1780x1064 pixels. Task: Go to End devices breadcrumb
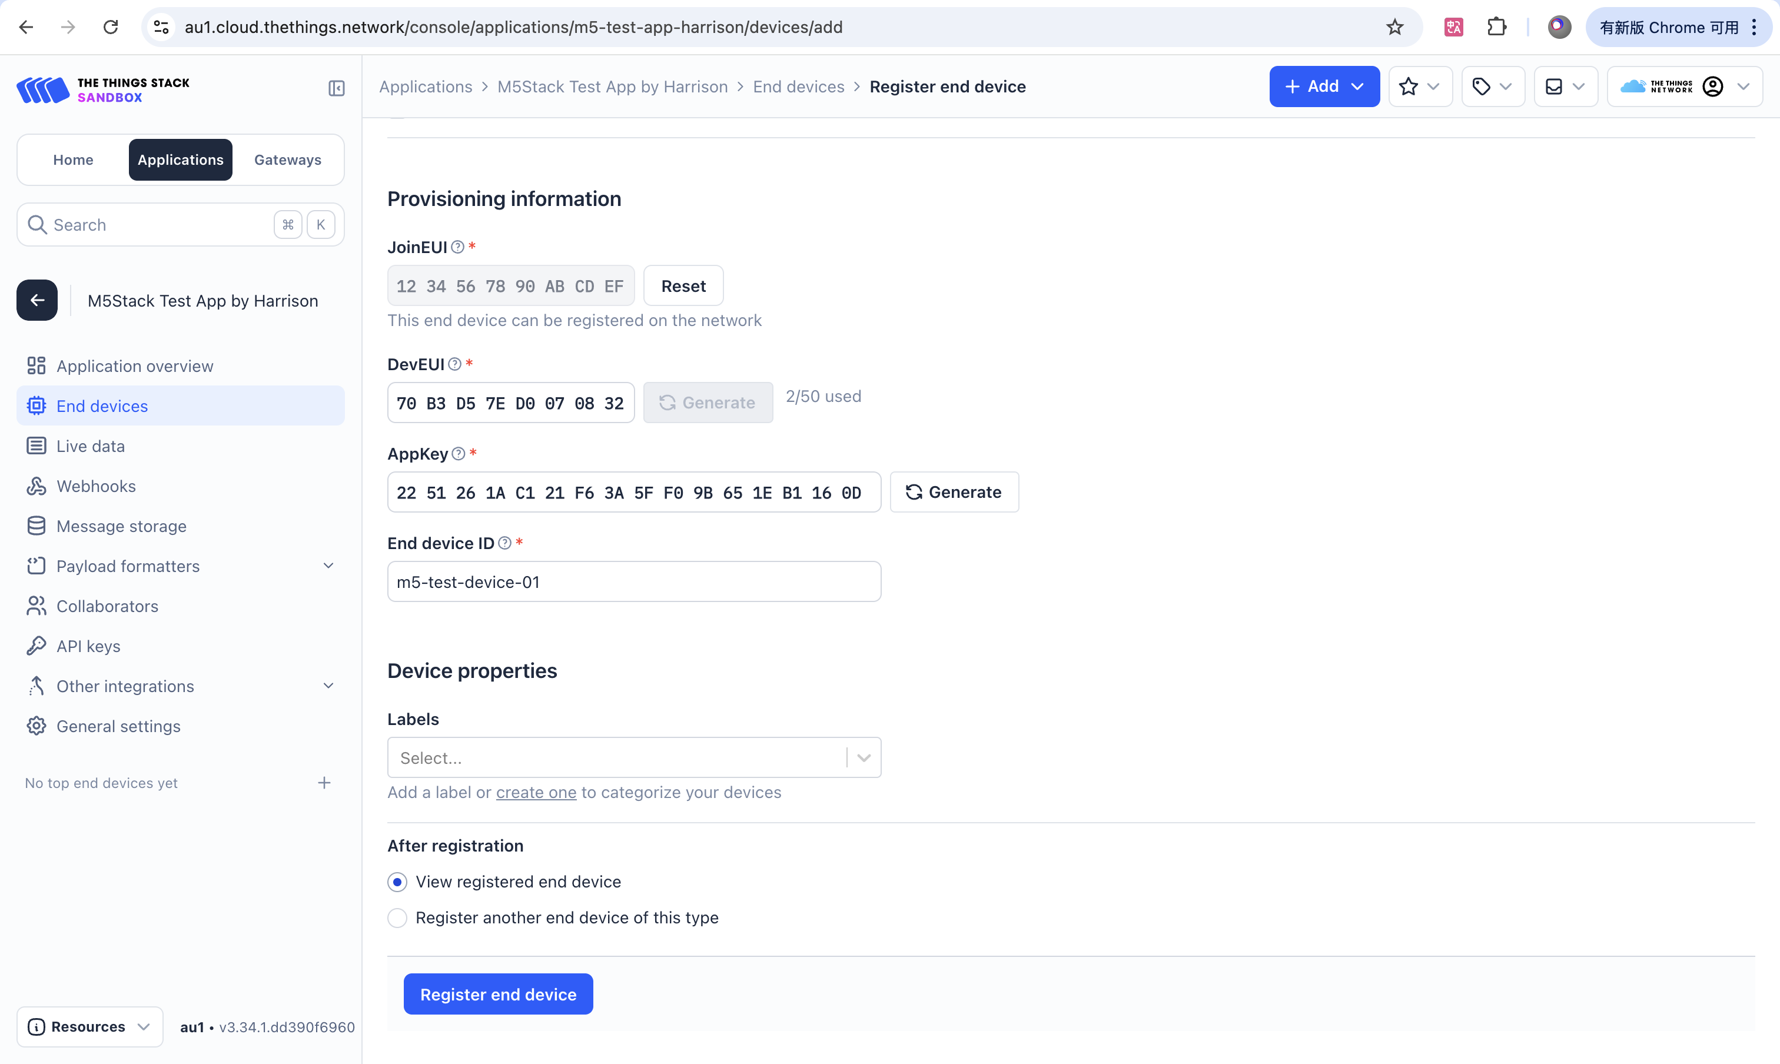(x=798, y=87)
